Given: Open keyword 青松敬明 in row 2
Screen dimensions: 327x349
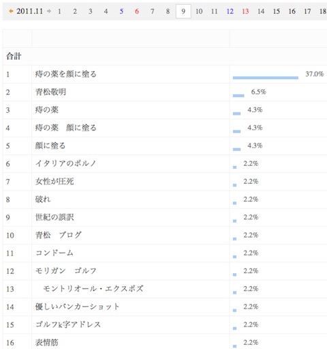Looking at the screenshot, I should (50, 92).
